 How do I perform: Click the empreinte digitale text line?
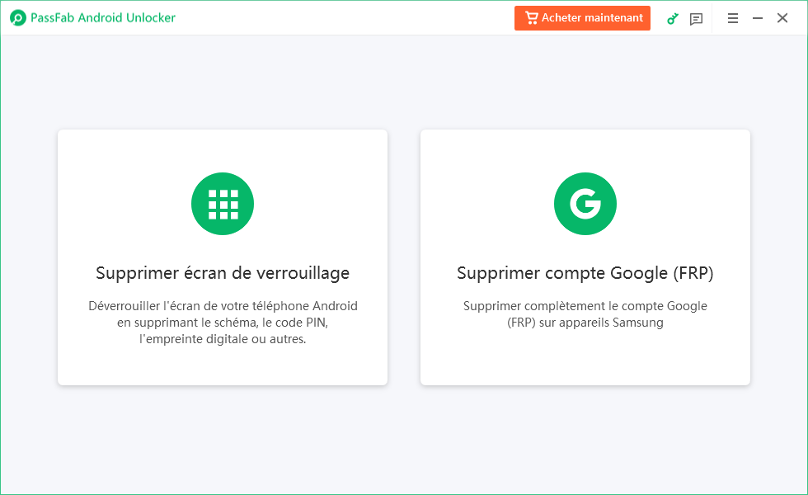[223, 339]
